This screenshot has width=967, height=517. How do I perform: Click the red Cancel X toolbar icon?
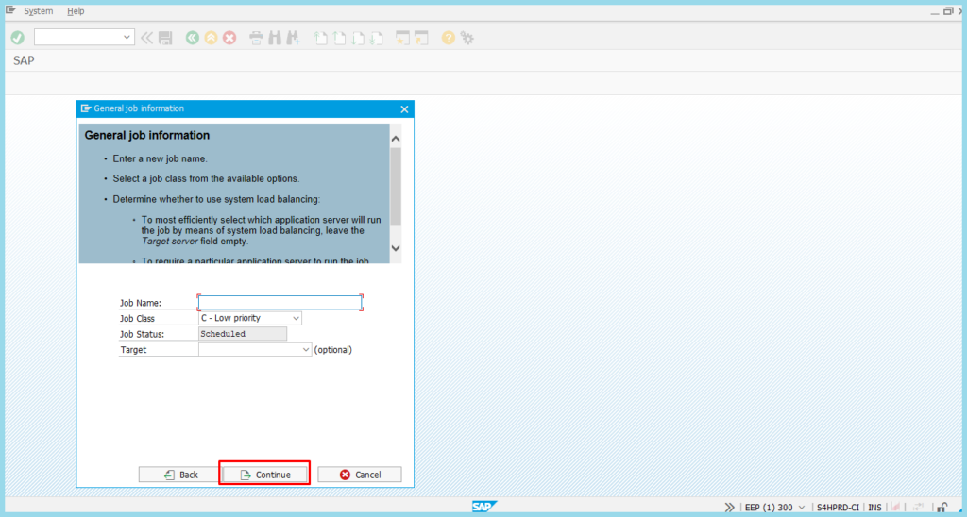click(x=229, y=38)
